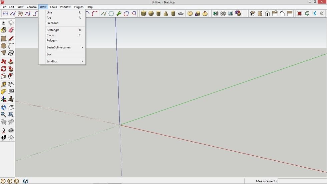Pick the Paint Bucket tool

click(4, 30)
